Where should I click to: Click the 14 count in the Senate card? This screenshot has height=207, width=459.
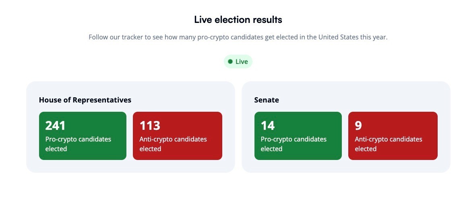(x=268, y=125)
